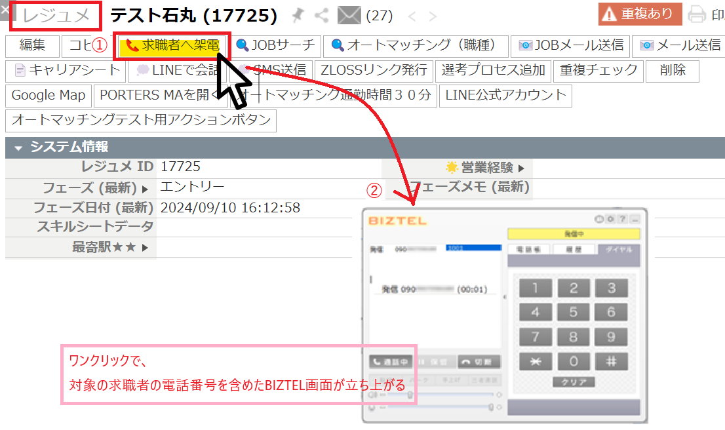The width and height of the screenshot is (725, 430).
Task: Click PORTERS MAを開く button
Action: pos(161,95)
